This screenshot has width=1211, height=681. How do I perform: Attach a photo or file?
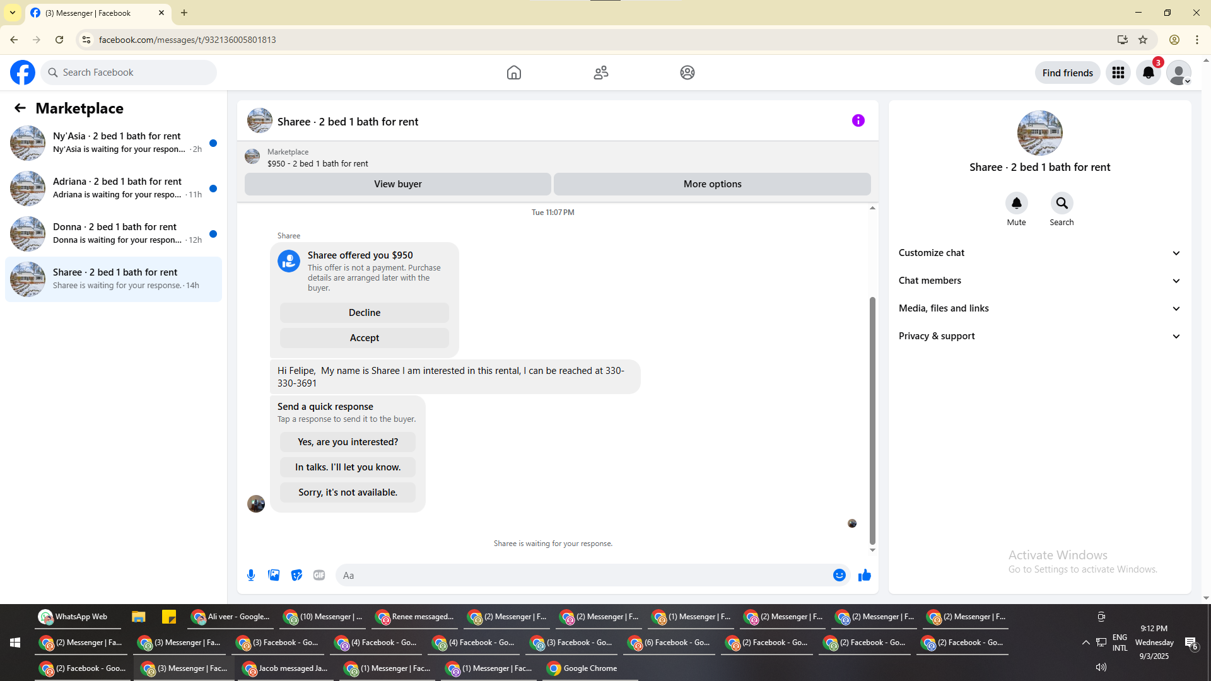click(274, 575)
